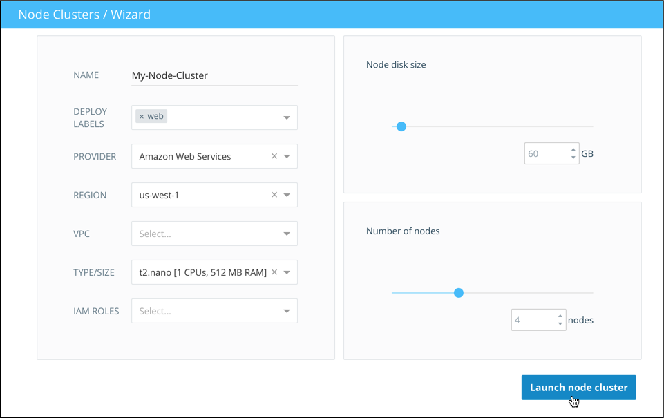The width and height of the screenshot is (664, 418).
Task: Clear the us-west-1 region selection
Action: 274,195
